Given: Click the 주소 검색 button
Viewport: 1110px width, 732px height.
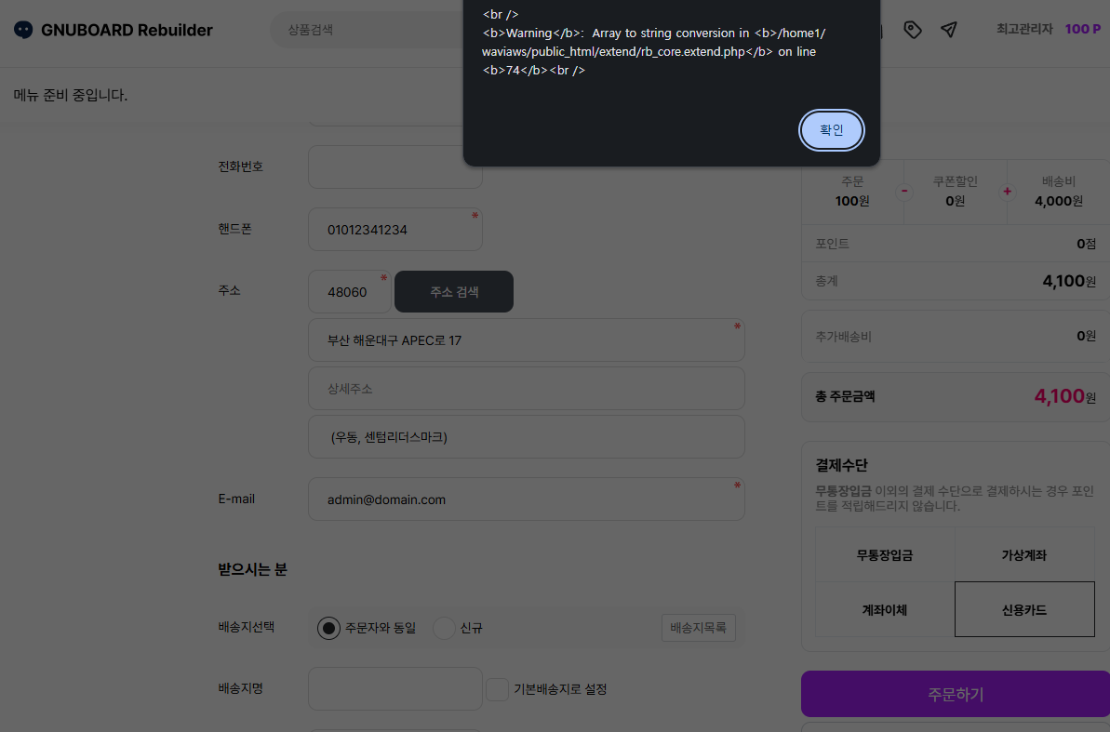Looking at the screenshot, I should click(x=454, y=292).
